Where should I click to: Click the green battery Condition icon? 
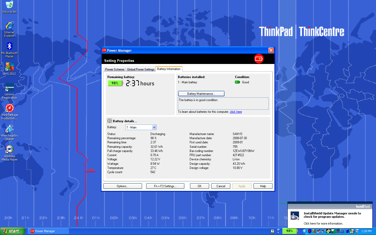237,82
